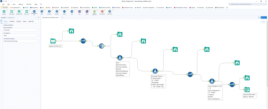This screenshot has height=109, width=268.
Task: Open the Connection Progress dropdown
Action: point(21,41)
